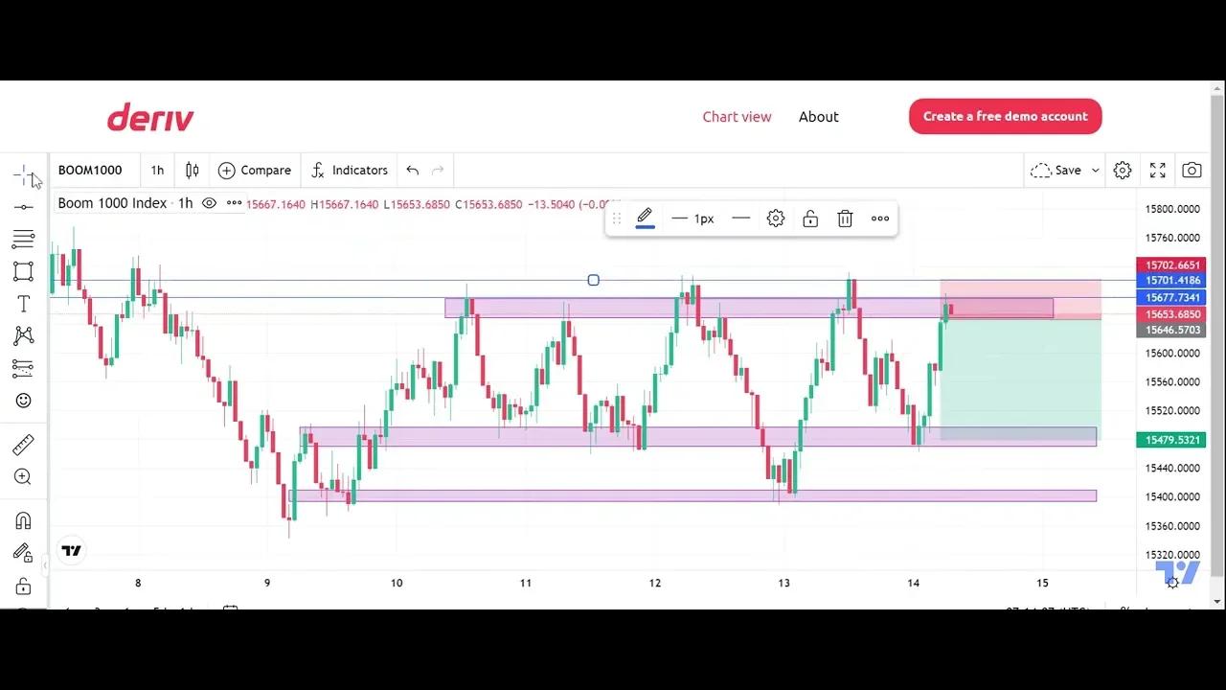Switch to the Chart view tab
The width and height of the screenshot is (1226, 690).
[737, 116]
